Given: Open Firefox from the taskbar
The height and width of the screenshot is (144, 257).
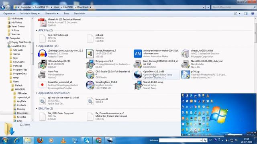Looking at the screenshot, I should click(x=40, y=140).
